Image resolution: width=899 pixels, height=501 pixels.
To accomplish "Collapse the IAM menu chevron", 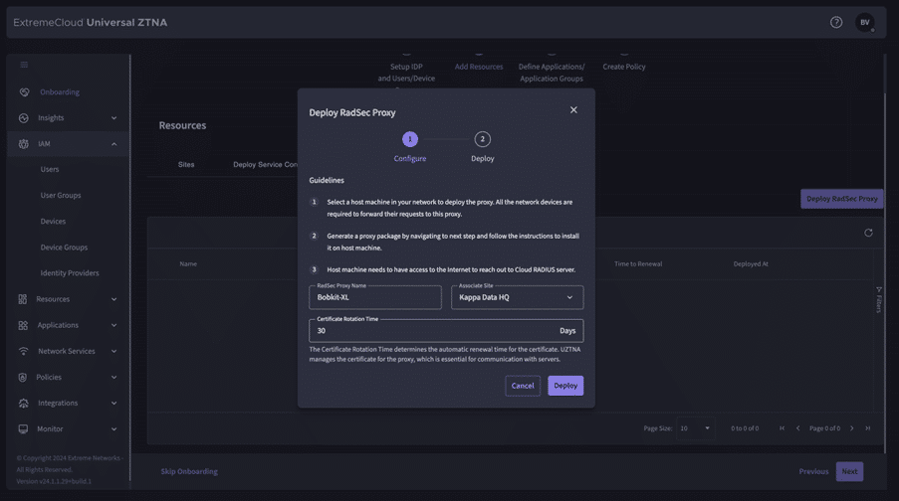I will coord(113,144).
